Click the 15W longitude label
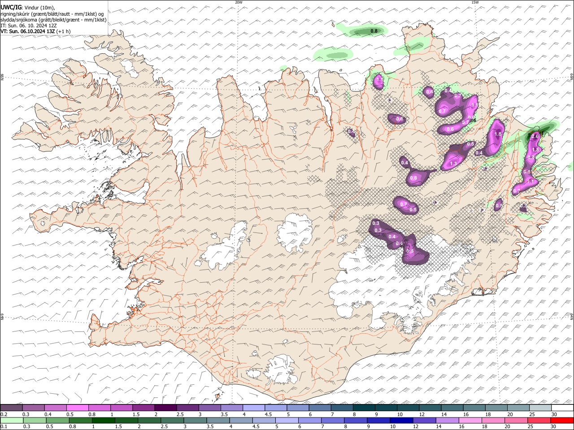Screen dimensions: 574x430 tap(475, 2)
